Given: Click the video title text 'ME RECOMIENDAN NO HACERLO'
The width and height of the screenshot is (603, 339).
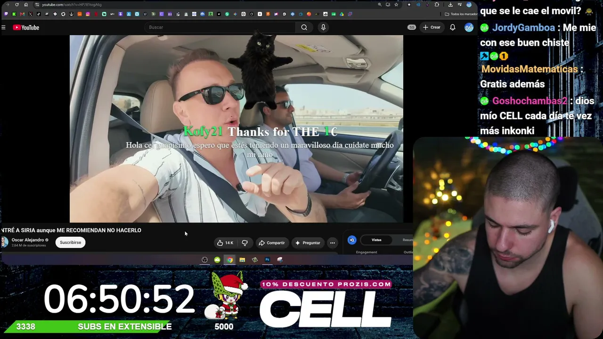Looking at the screenshot, I should click(99, 230).
